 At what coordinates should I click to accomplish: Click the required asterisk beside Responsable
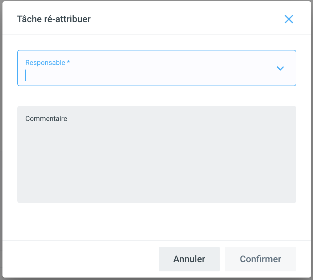(69, 63)
